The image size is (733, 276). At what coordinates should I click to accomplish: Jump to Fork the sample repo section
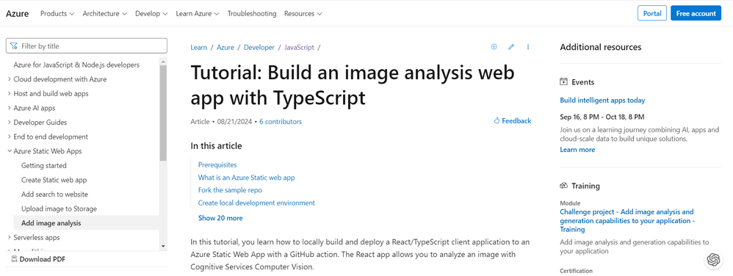230,190
